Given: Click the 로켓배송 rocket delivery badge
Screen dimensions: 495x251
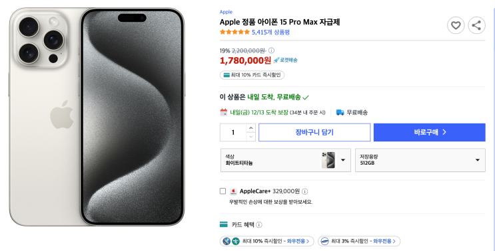Looking at the screenshot, I should pos(286,60).
